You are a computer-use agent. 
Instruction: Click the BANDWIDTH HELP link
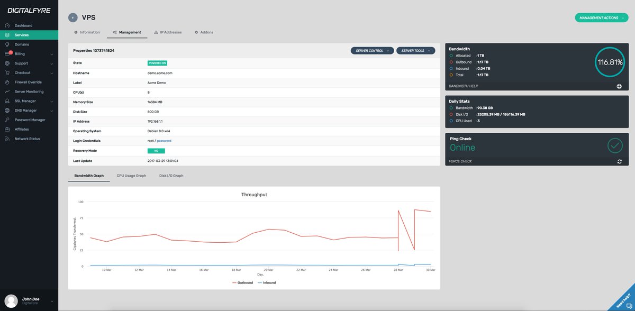(464, 86)
